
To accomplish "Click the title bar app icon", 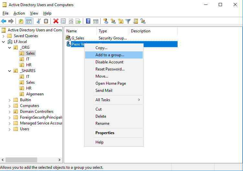I will [5, 5].
